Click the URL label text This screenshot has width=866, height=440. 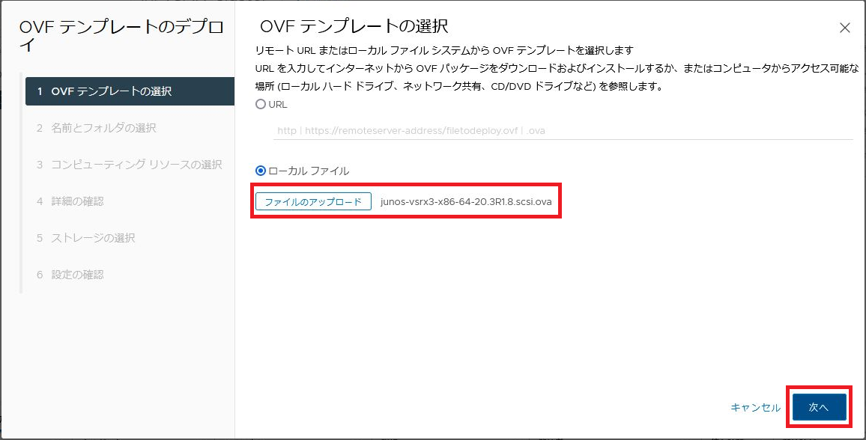(x=278, y=105)
